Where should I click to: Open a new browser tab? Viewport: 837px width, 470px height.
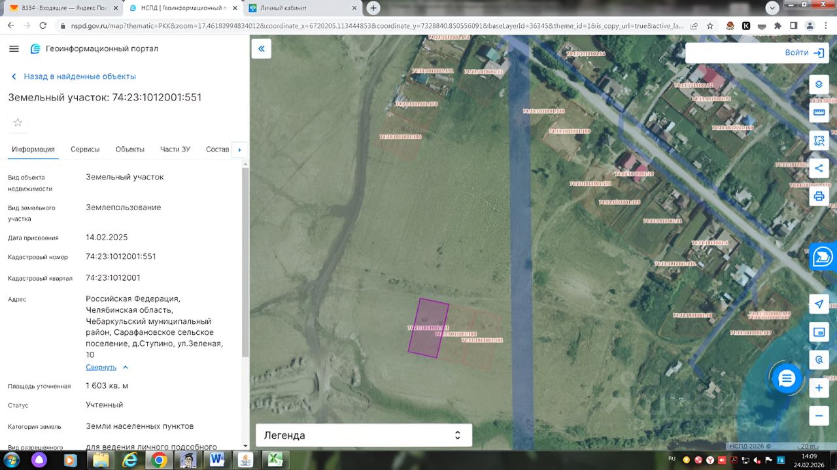[x=373, y=8]
